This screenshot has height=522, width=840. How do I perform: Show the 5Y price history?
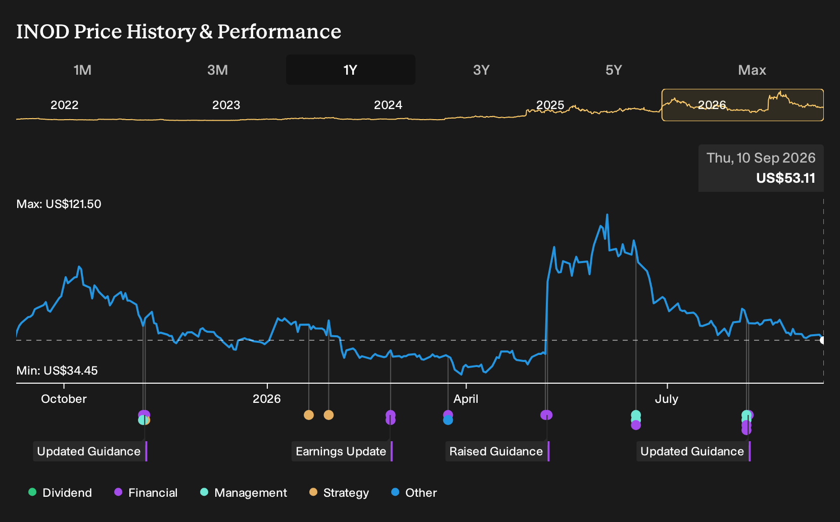click(614, 70)
